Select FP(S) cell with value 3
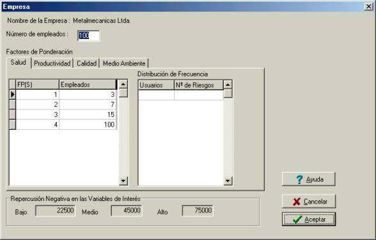The width and height of the screenshot is (376, 240). tap(37, 115)
